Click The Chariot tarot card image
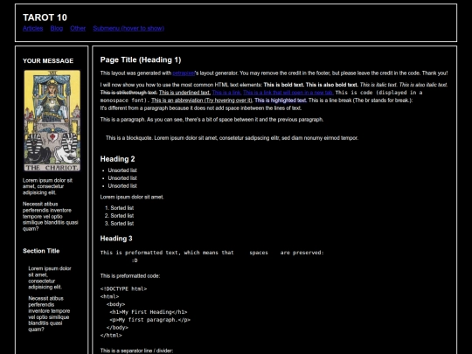 [x=52, y=121]
